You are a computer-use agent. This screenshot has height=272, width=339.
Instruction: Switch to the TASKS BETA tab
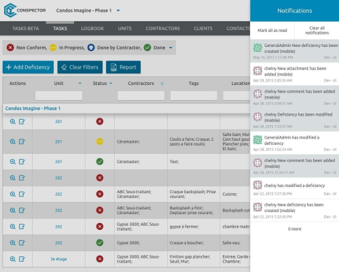[x=26, y=29]
